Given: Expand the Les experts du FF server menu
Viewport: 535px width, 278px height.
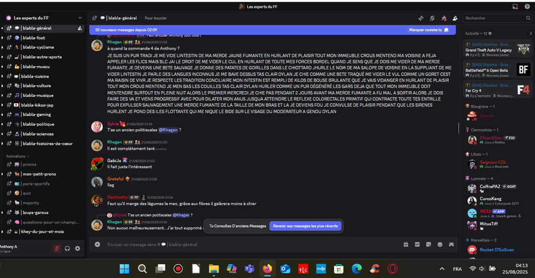Looking at the screenshot, I should 80,18.
